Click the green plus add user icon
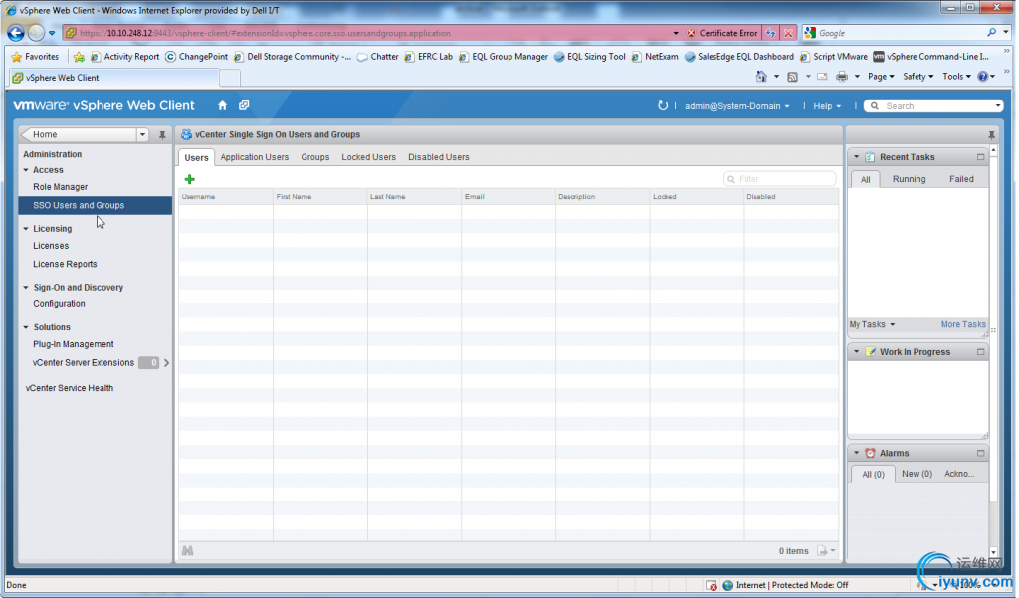This screenshot has height=598, width=1019. (x=190, y=179)
